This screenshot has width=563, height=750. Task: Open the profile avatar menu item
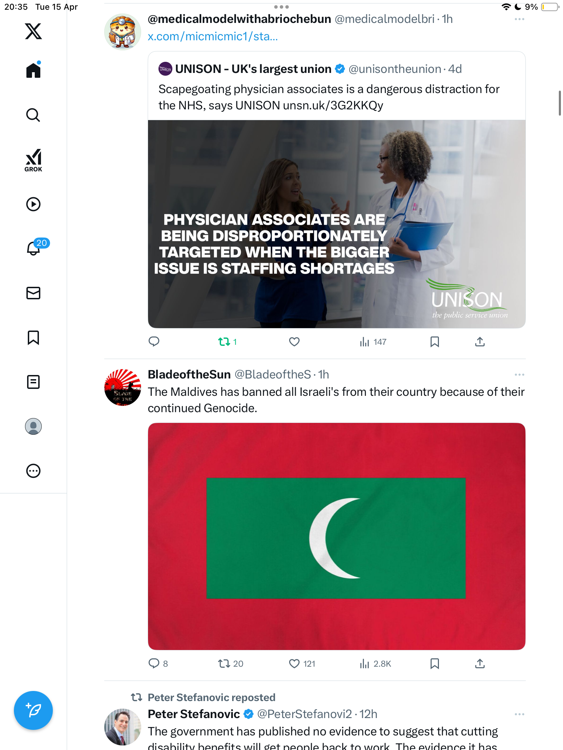tap(33, 426)
